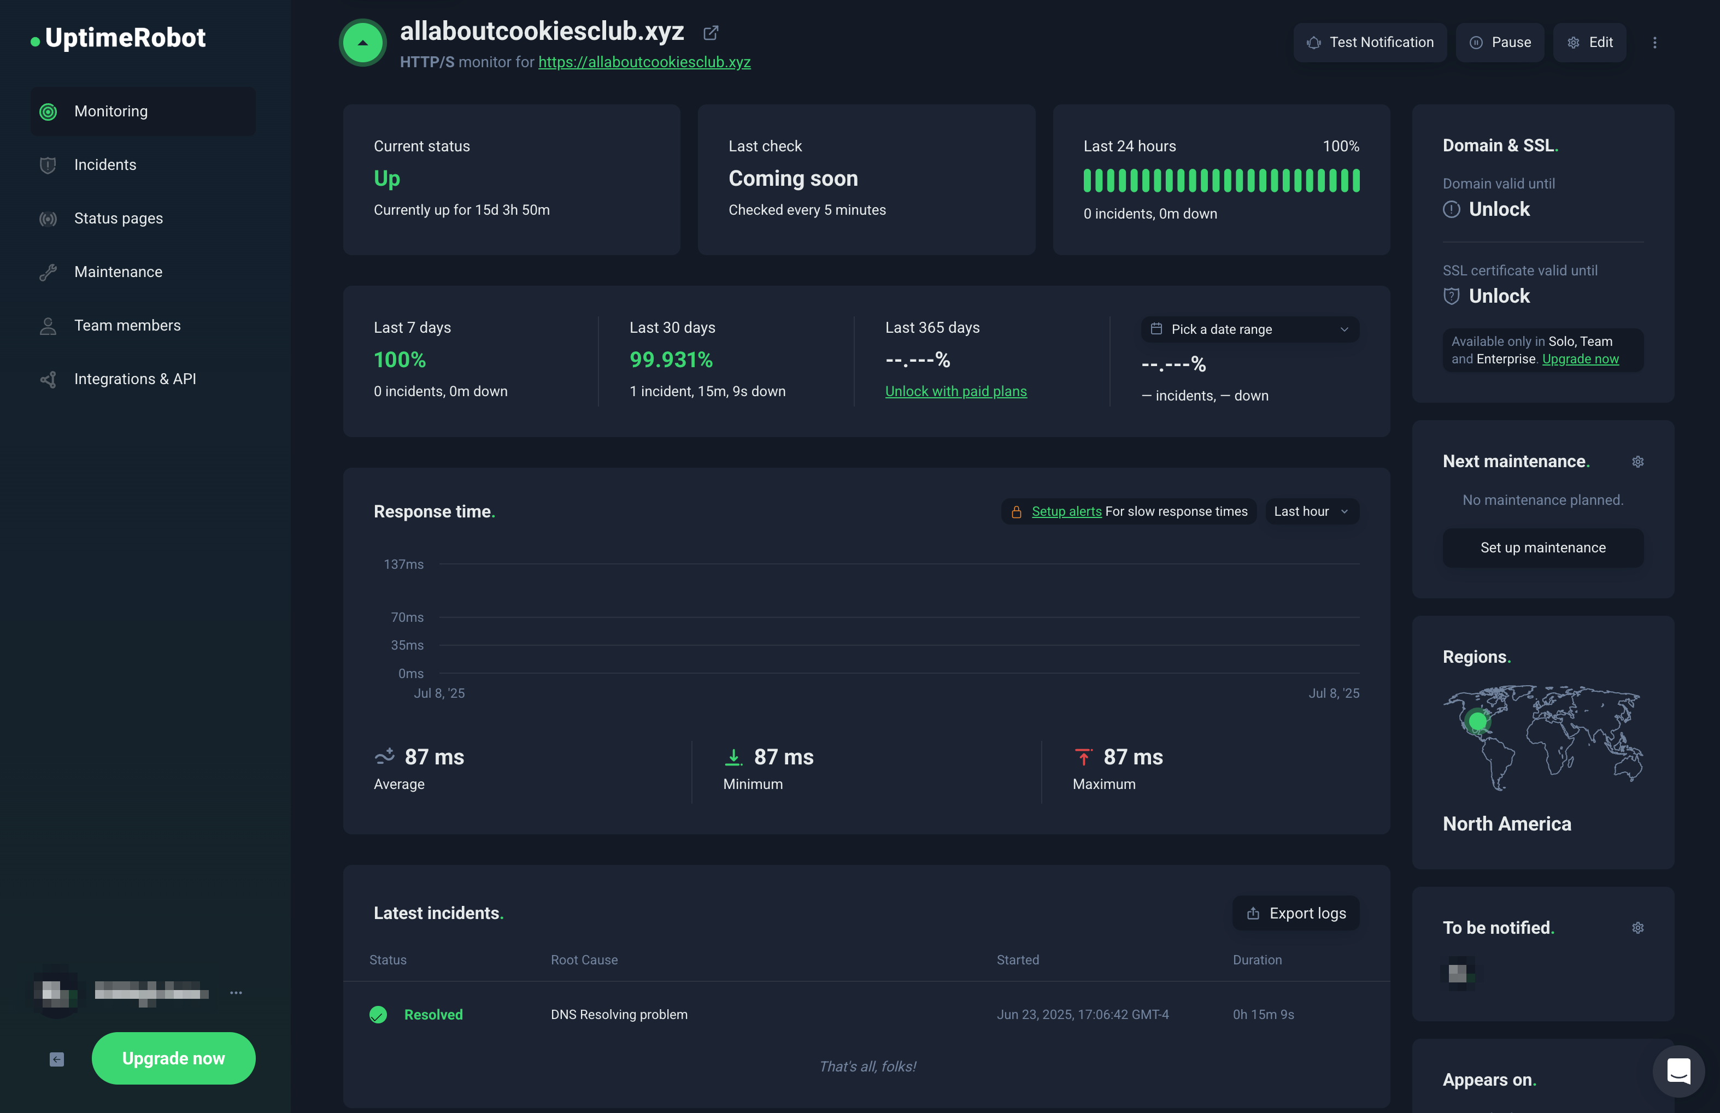1720x1113 pixels.
Task: Click Upgrade now green button
Action: click(173, 1058)
